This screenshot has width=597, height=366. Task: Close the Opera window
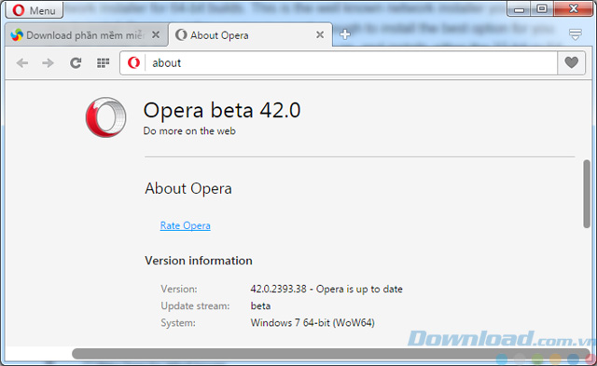[574, 8]
